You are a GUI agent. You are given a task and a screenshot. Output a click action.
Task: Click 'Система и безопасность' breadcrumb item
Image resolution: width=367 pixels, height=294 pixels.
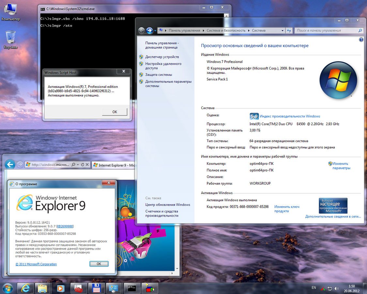tap(226, 30)
